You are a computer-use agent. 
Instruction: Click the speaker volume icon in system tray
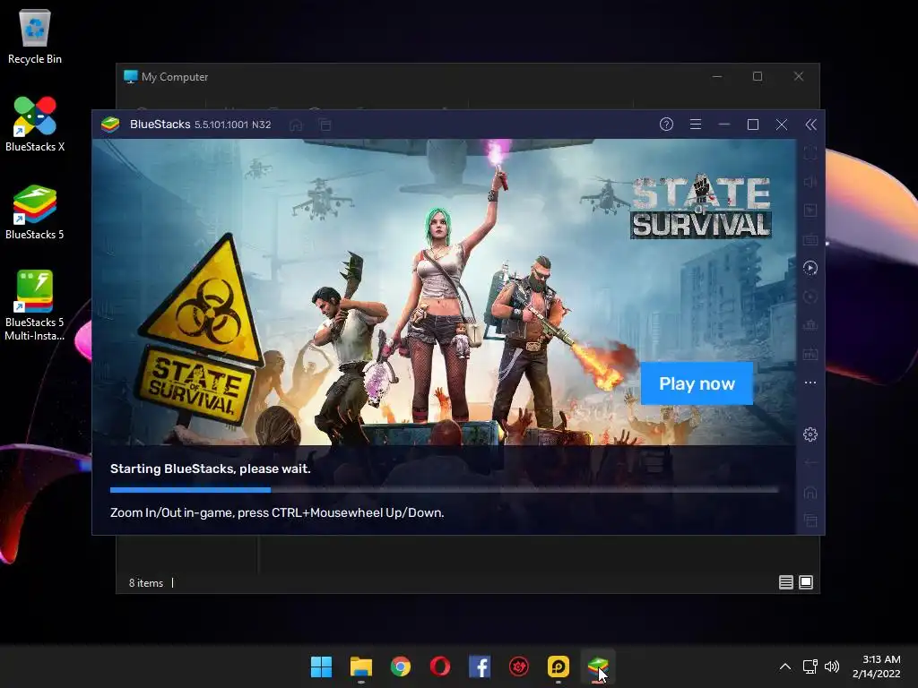[x=832, y=666]
